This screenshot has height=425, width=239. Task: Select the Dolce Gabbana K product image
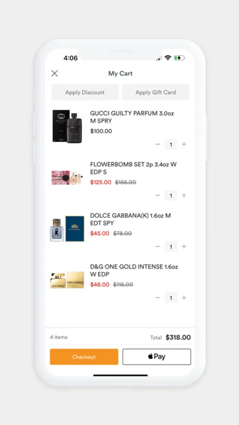coord(67,229)
